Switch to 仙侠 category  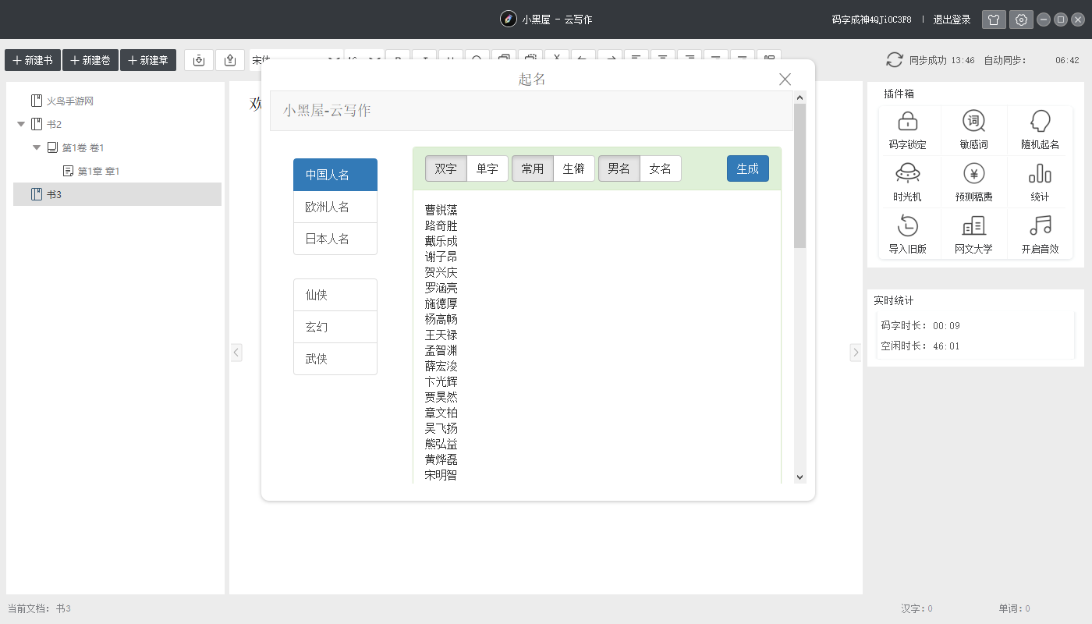coord(335,295)
